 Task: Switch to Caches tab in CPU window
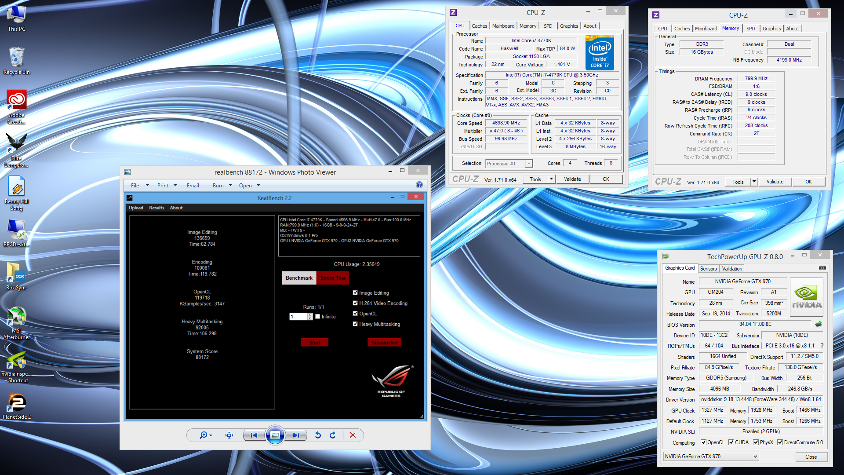coord(479,26)
